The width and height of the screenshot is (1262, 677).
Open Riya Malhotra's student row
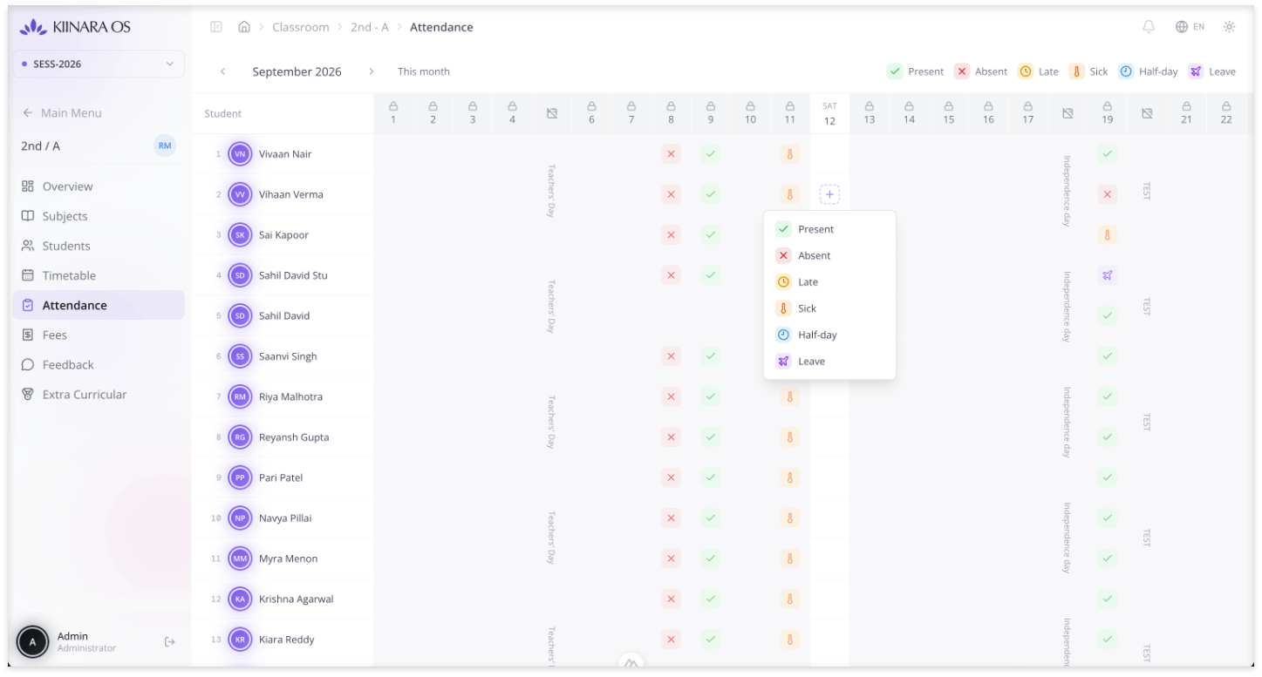[x=283, y=396]
